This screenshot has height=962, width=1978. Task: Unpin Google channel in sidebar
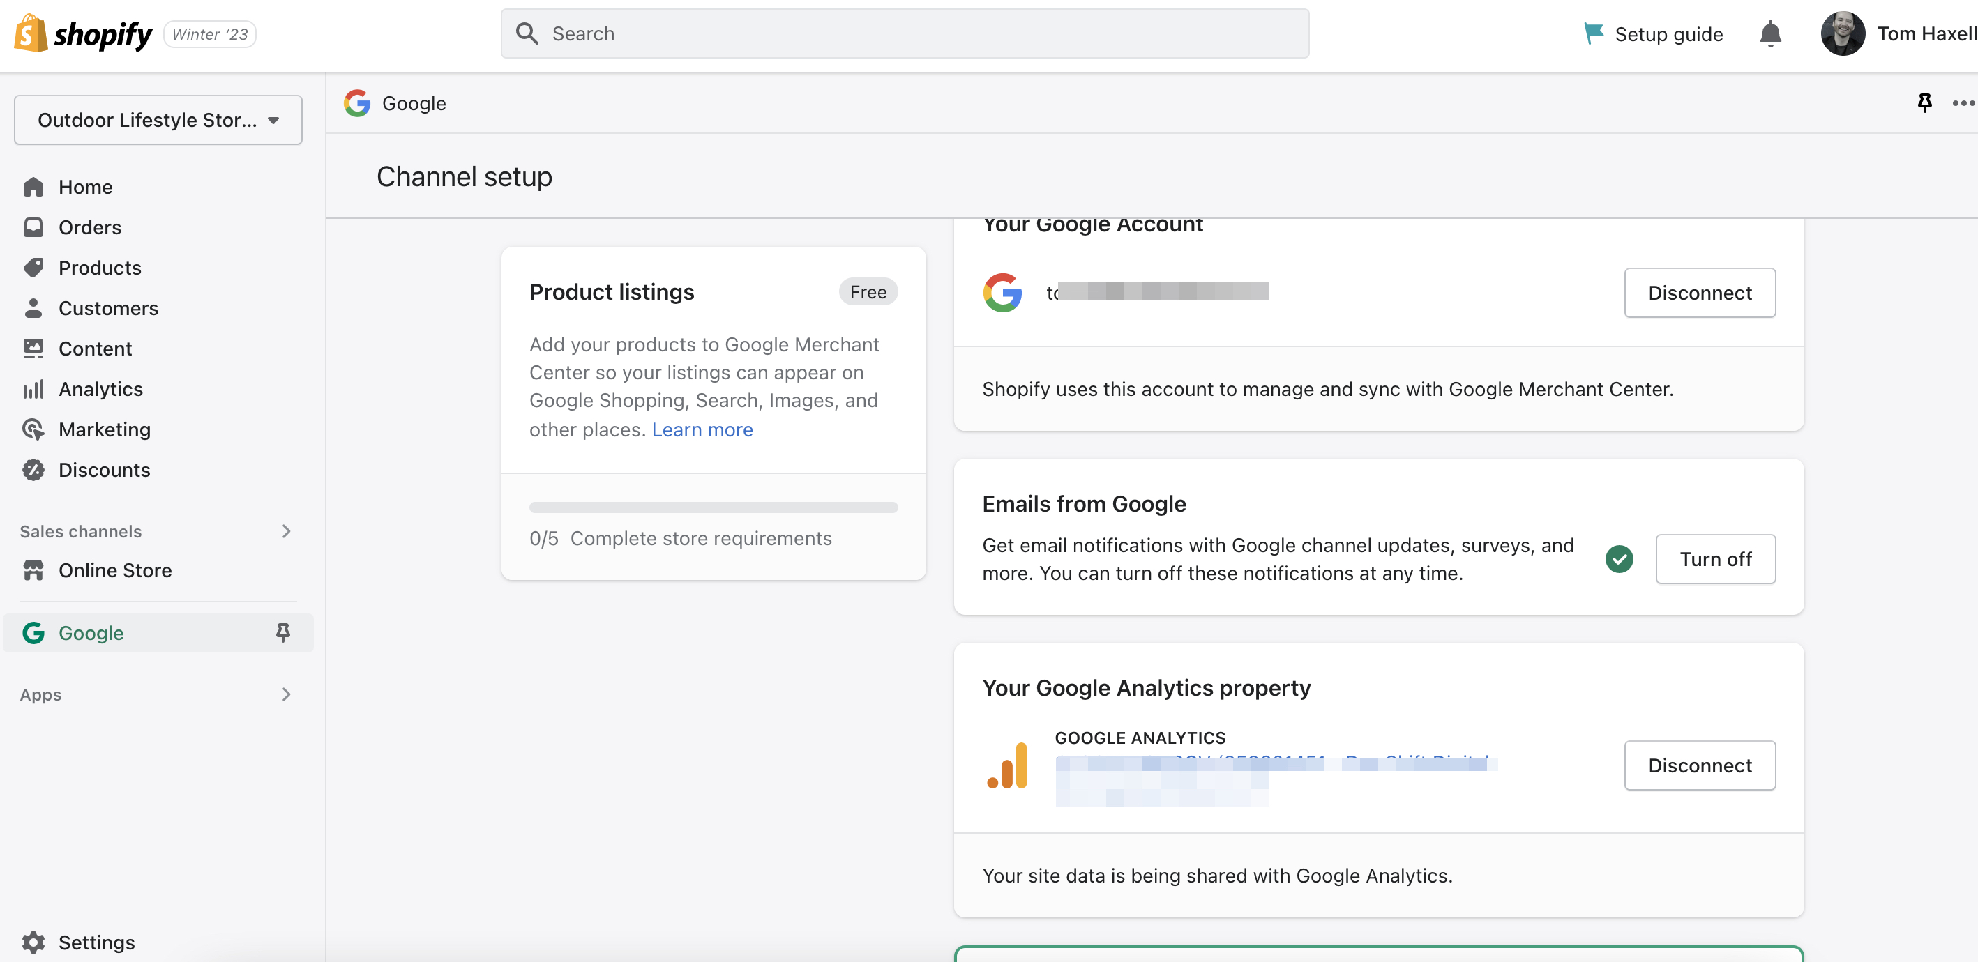click(x=282, y=633)
